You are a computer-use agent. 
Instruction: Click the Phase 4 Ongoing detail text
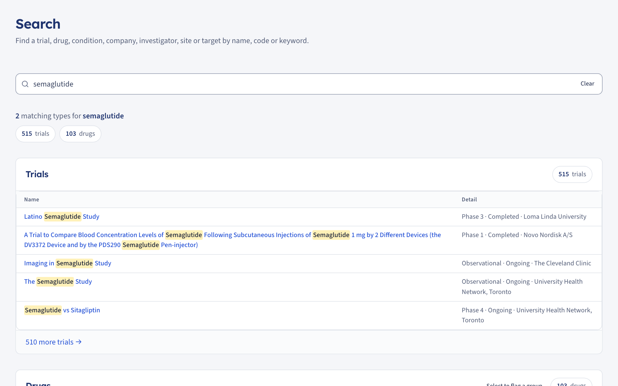point(527,315)
